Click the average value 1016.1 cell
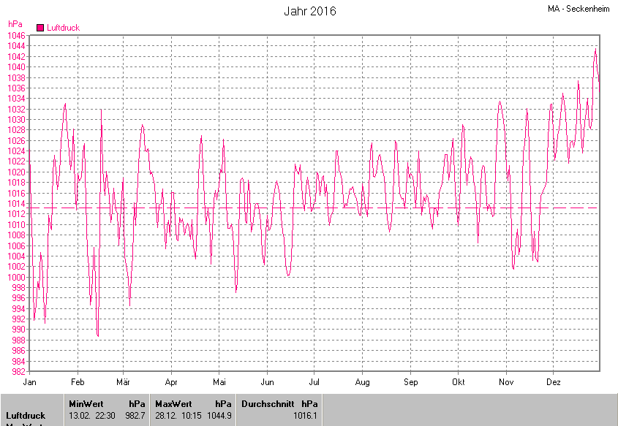Viewport: 618px width, 426px height. click(x=305, y=415)
